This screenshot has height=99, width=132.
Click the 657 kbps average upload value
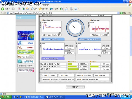coord(106,64)
